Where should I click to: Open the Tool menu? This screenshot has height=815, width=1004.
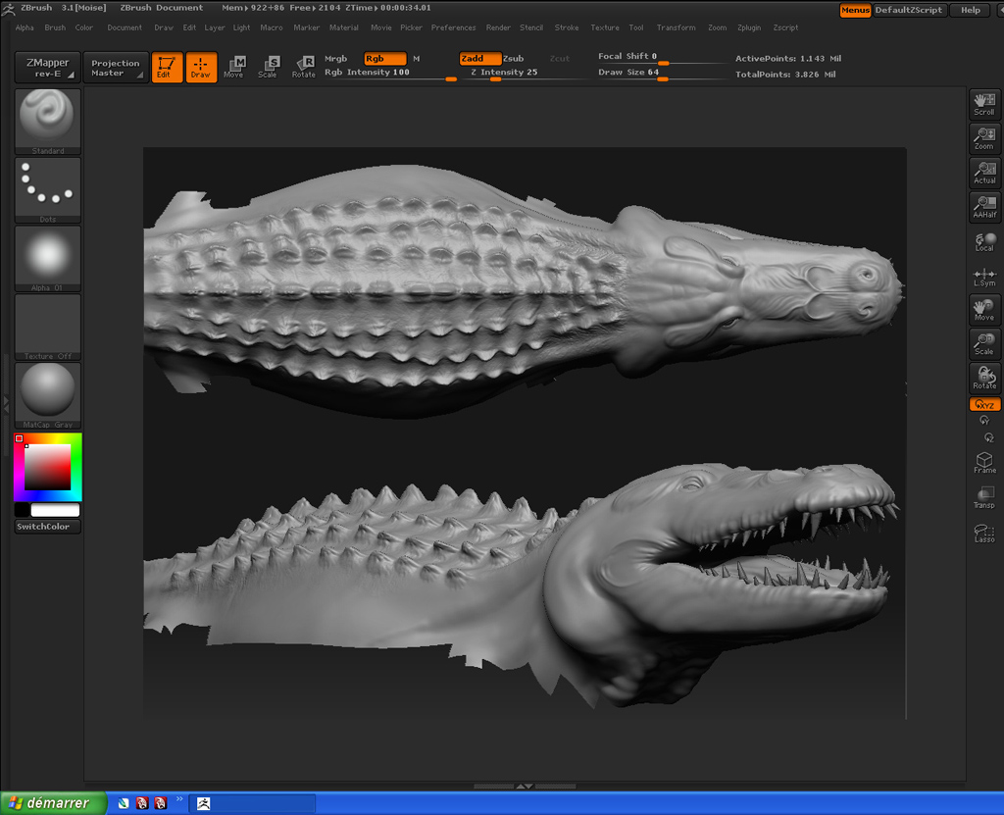pos(635,27)
